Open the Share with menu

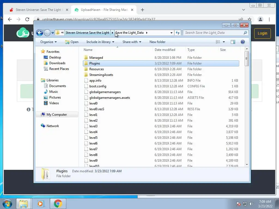132,42
